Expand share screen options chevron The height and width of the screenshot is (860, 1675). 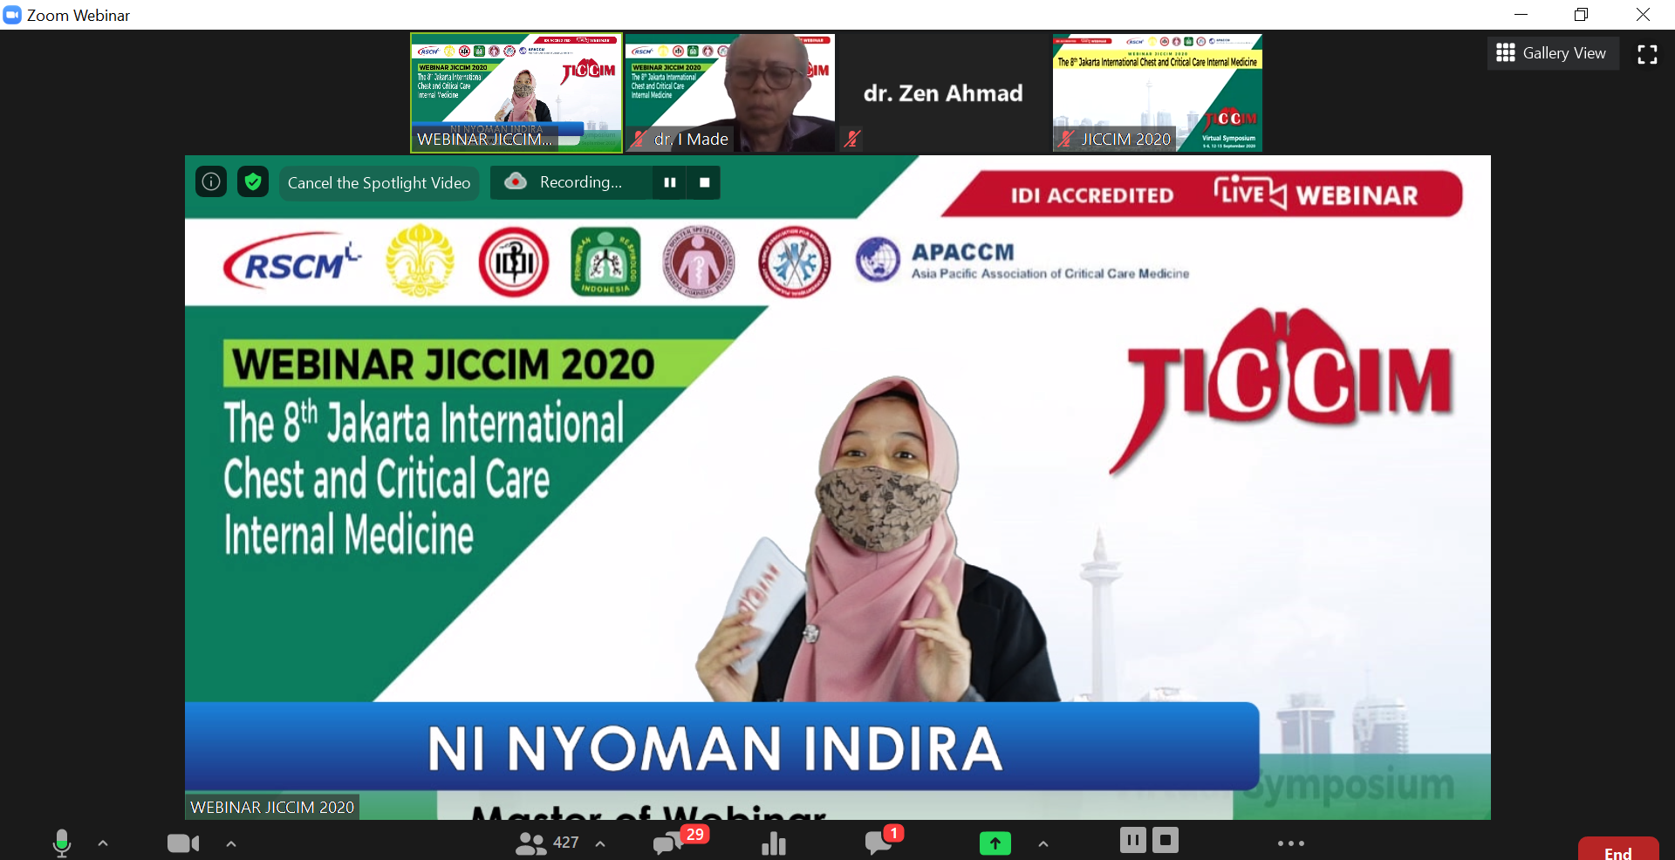[x=1043, y=843]
